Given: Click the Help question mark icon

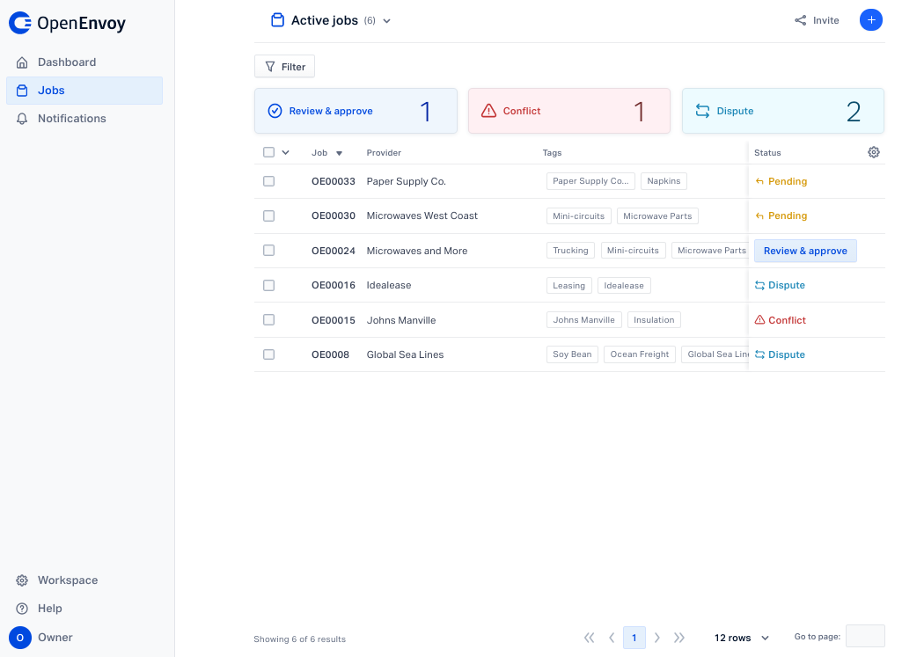Looking at the screenshot, I should click(x=22, y=609).
